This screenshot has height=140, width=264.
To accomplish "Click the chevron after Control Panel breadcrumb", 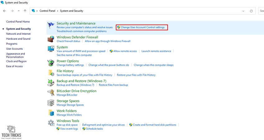I will pos(57,11).
